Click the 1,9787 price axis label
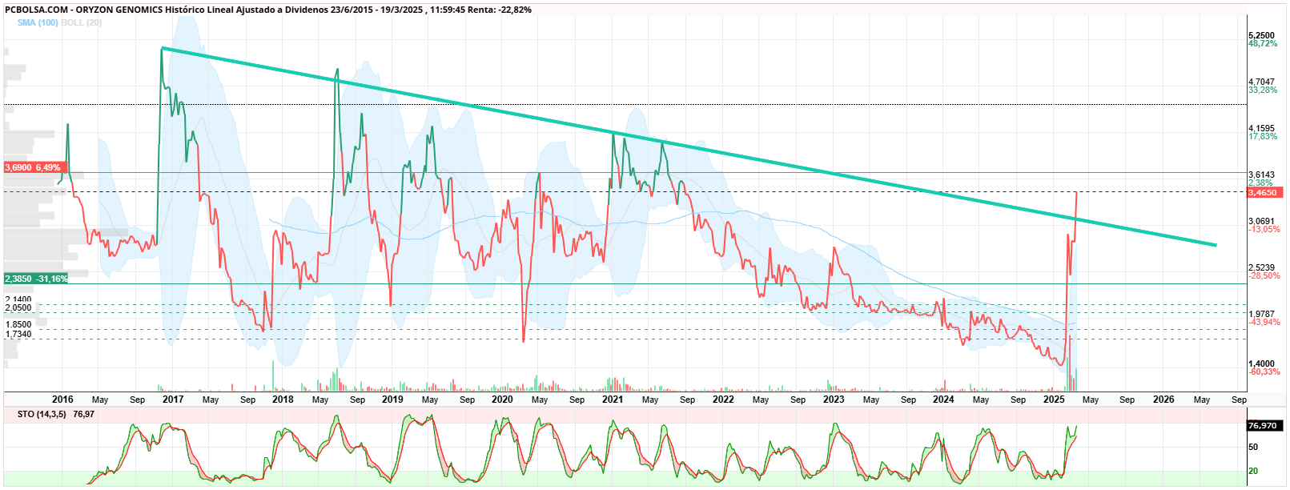Viewport: 1290px width, 490px height. point(1261,314)
